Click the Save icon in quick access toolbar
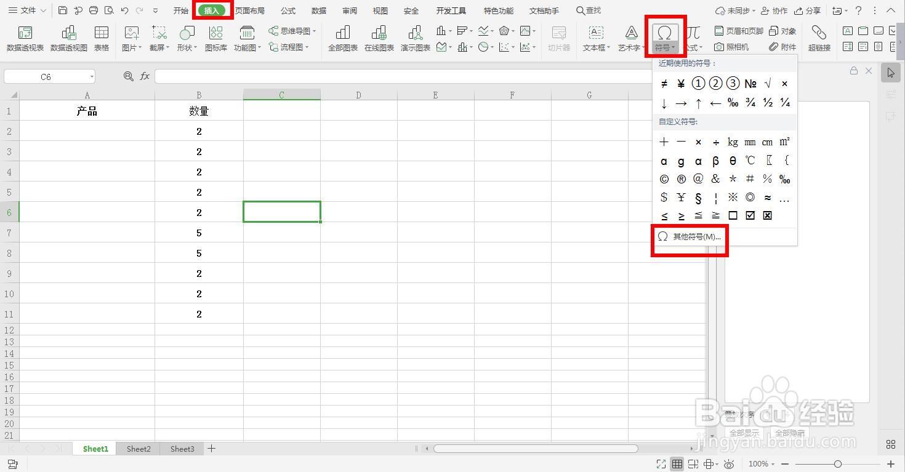Viewport: 905px width, 472px height. 63,10
